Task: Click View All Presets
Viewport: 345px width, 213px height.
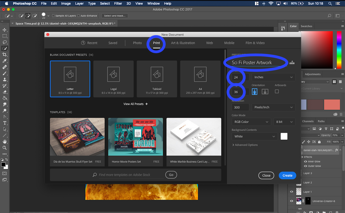Action: (x=136, y=104)
